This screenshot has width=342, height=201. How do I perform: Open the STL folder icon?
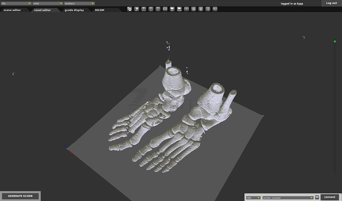click(x=172, y=9)
